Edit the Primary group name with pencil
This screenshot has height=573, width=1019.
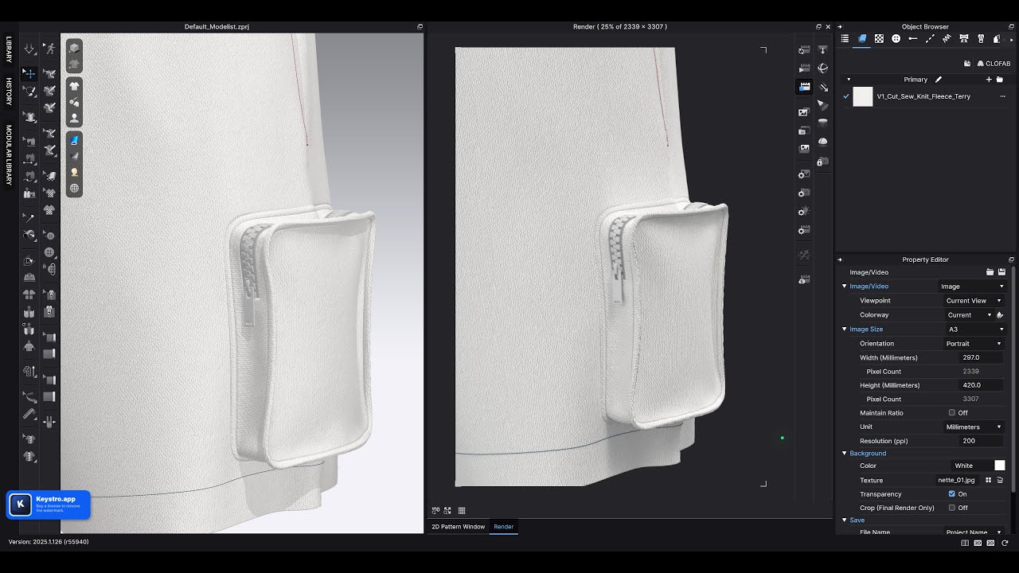tap(939, 80)
